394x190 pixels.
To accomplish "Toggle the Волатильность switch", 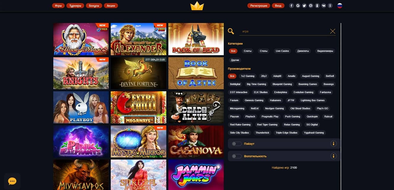I will coord(237,156).
